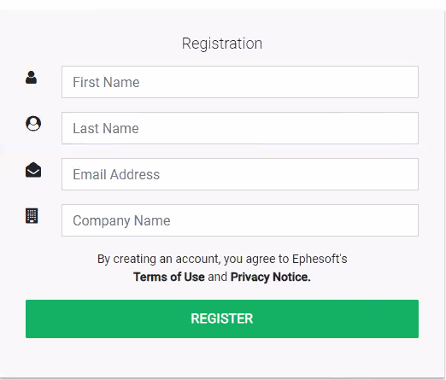Click the 'Last Name' placeholder text
This screenshot has height=380, width=446.
click(x=106, y=128)
